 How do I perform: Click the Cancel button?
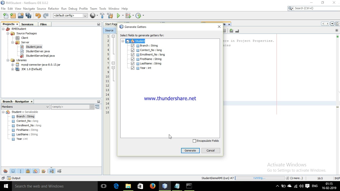[x=211, y=150]
